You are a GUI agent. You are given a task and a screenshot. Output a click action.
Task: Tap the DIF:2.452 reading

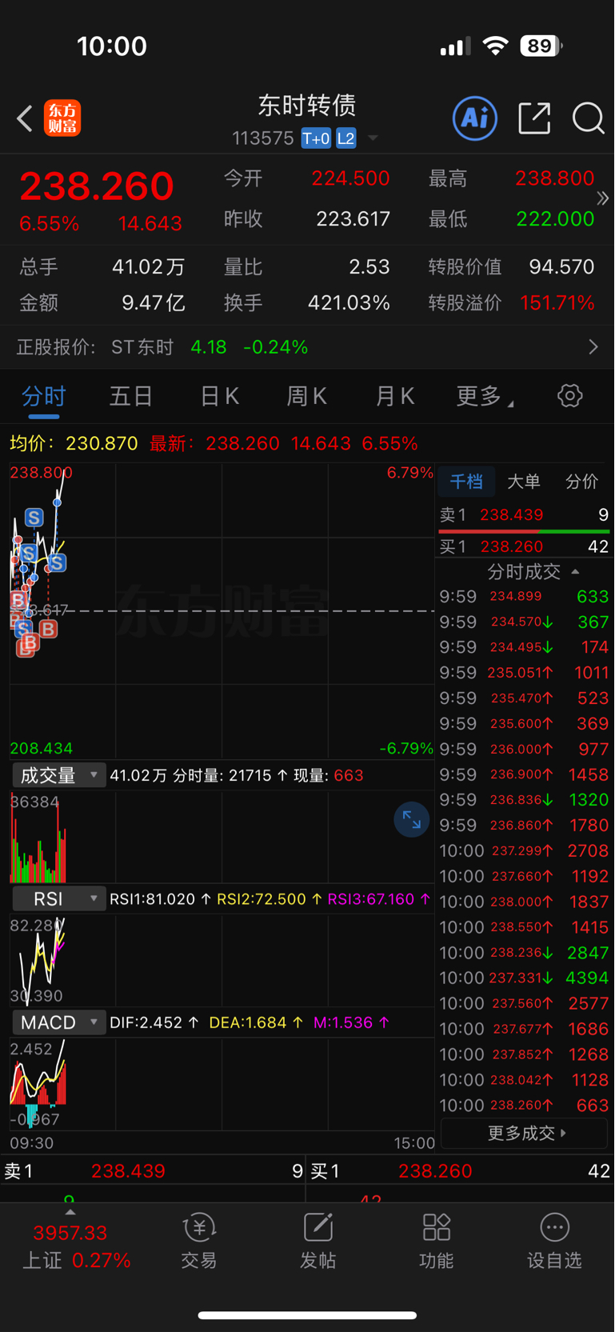pos(154,1022)
